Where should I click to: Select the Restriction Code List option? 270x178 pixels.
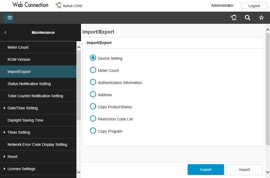click(x=93, y=119)
